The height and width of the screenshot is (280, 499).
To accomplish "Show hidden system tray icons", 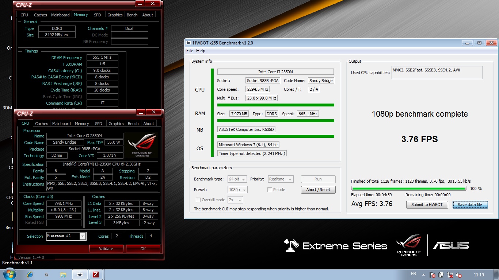I will click(423, 275).
